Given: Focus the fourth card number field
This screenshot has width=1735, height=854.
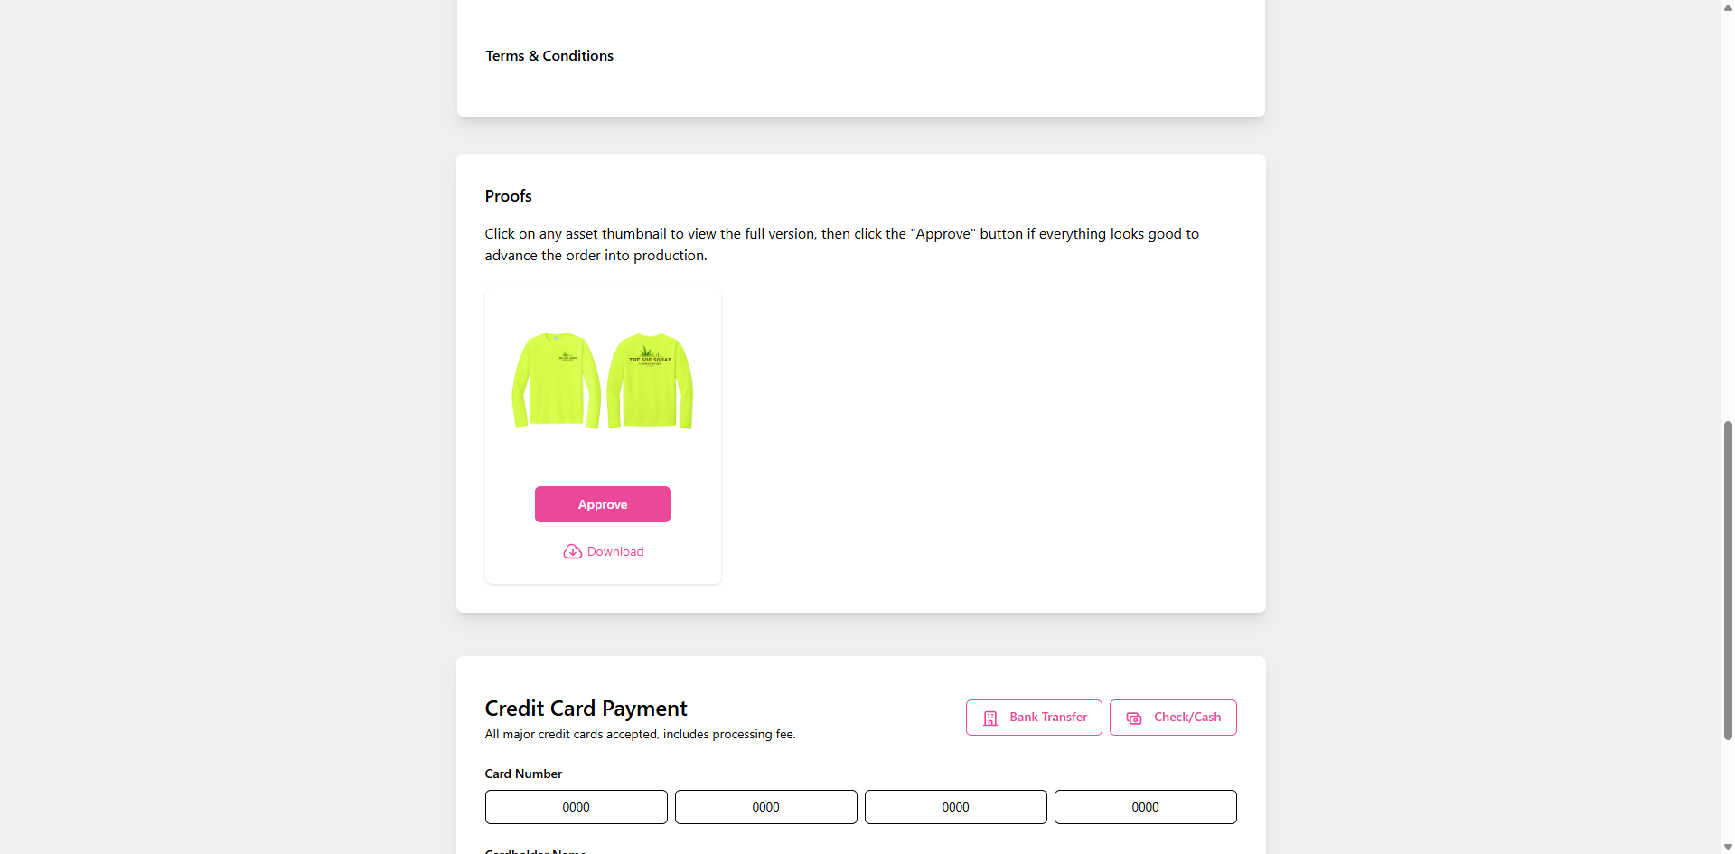Looking at the screenshot, I should tap(1146, 807).
